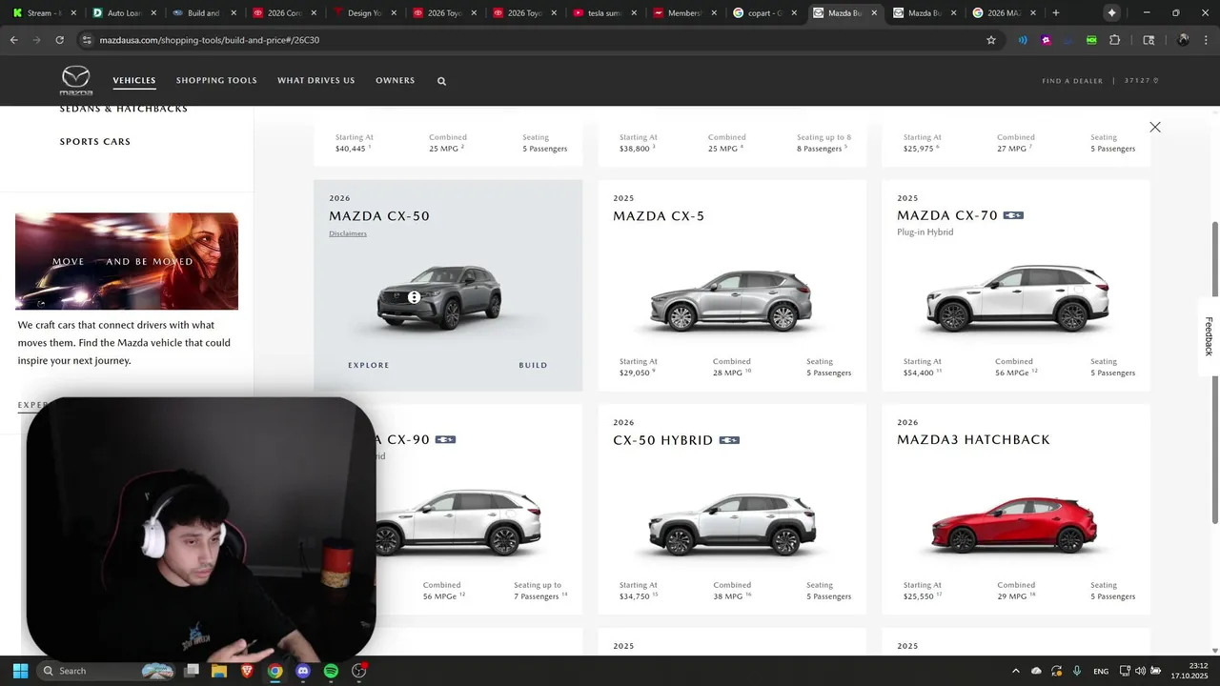Open the What Drives Us menu
Screen dimensions: 1220x686
[316, 81]
